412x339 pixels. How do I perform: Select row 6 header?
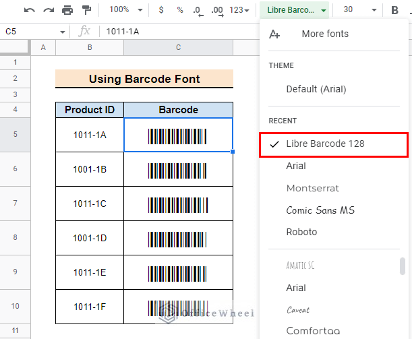15,169
